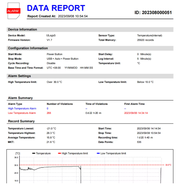This screenshot has height=188, width=181.
Task: Click the 268 violations count
Action: pyautogui.click(x=49, y=113)
